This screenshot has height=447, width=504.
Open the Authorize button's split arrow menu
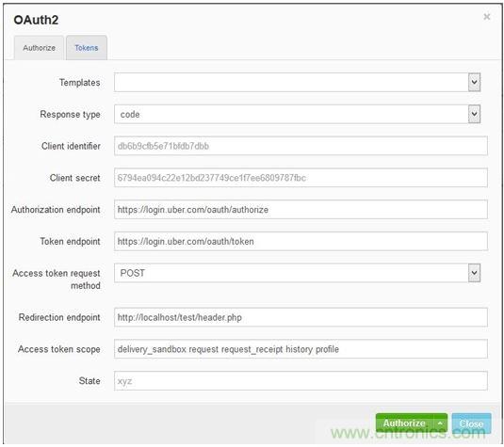pos(440,423)
